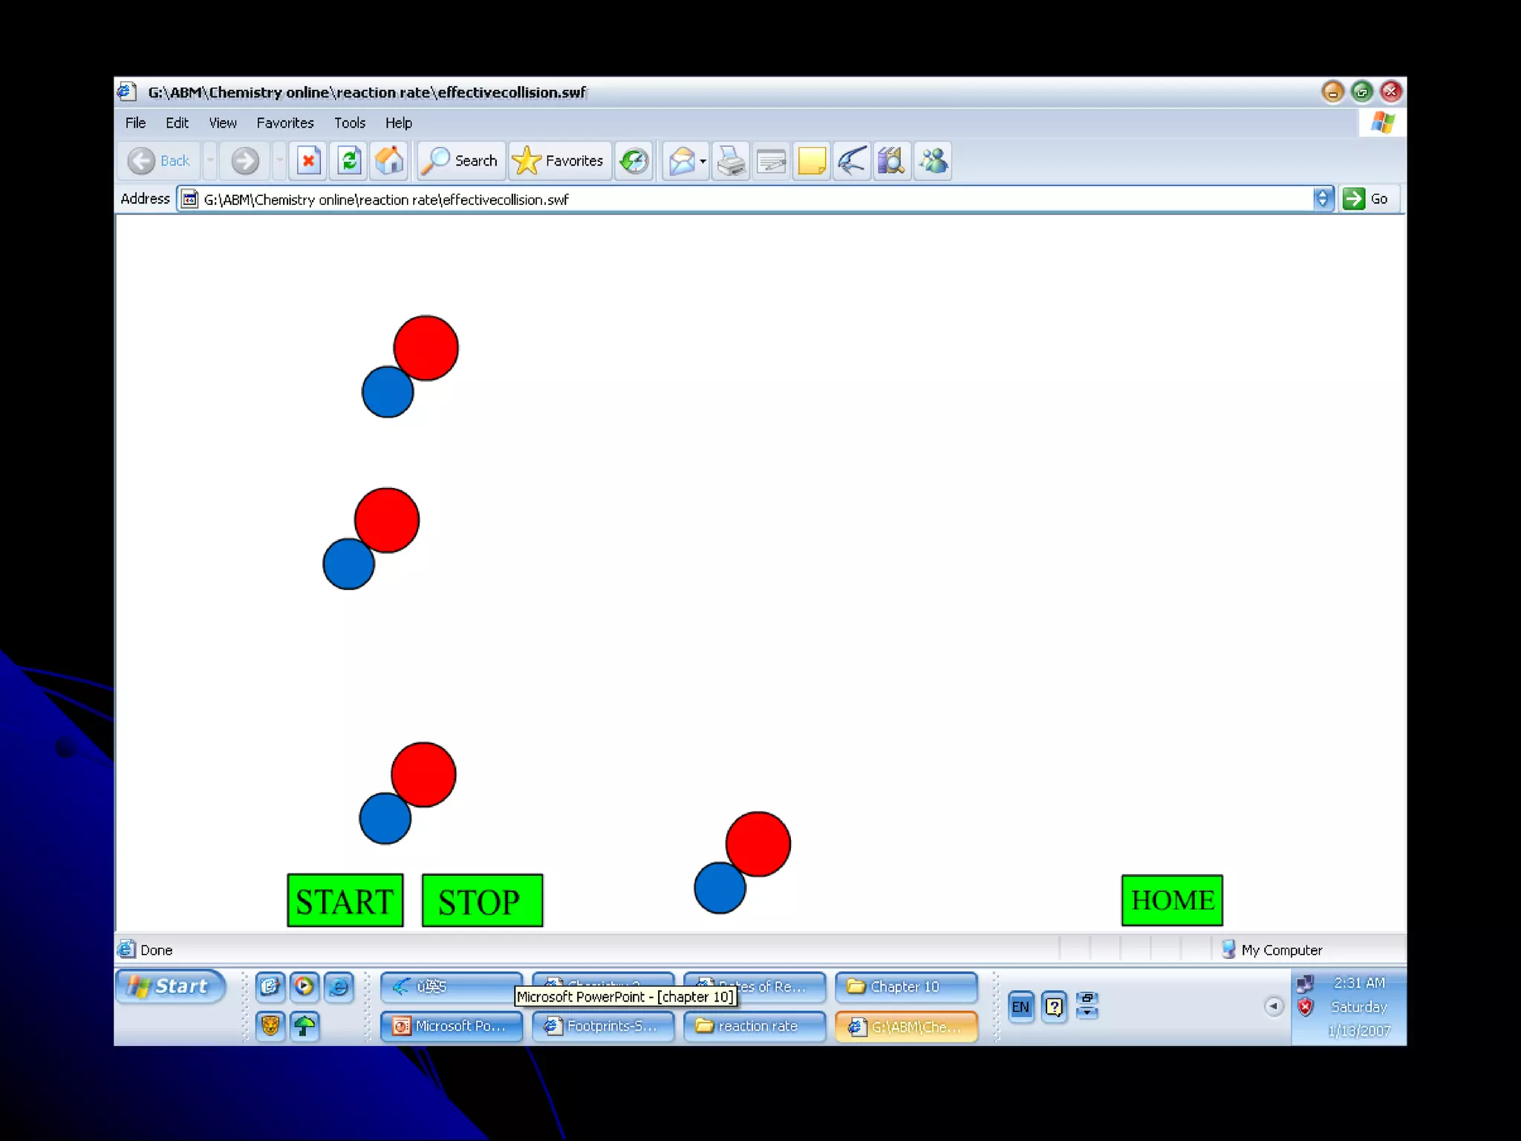
Task: Click the yellow note toolbar icon
Action: [x=811, y=160]
